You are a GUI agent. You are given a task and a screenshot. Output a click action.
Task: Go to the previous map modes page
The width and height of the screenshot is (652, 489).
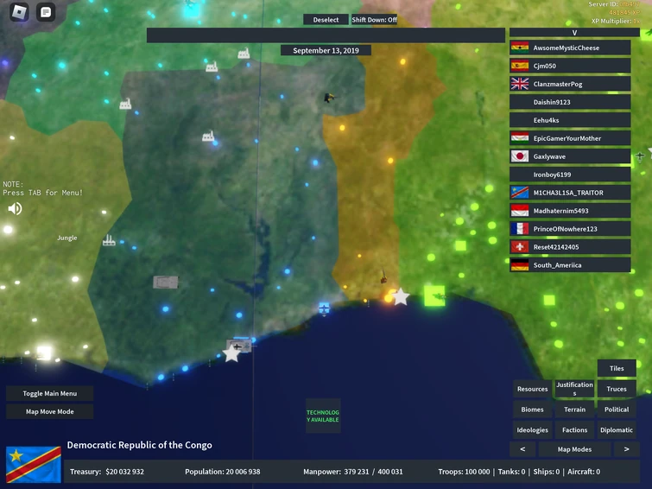522,449
